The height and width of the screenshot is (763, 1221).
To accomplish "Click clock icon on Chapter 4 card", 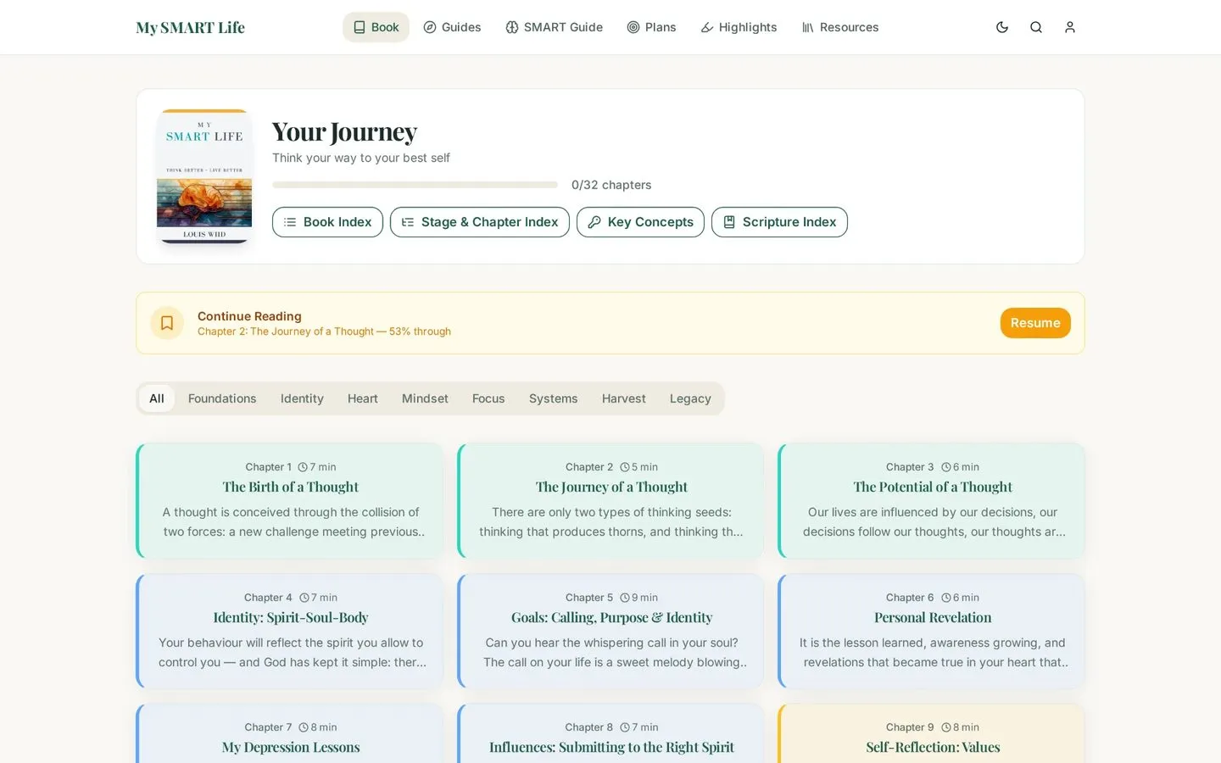I will 304,598.
